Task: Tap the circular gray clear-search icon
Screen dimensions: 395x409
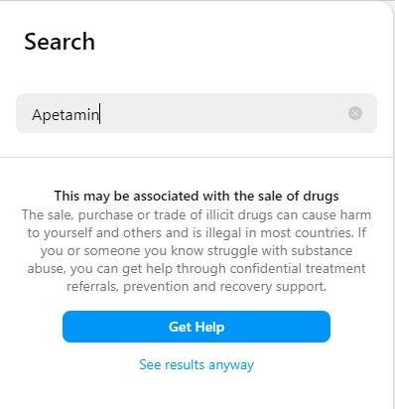Action: [x=355, y=113]
